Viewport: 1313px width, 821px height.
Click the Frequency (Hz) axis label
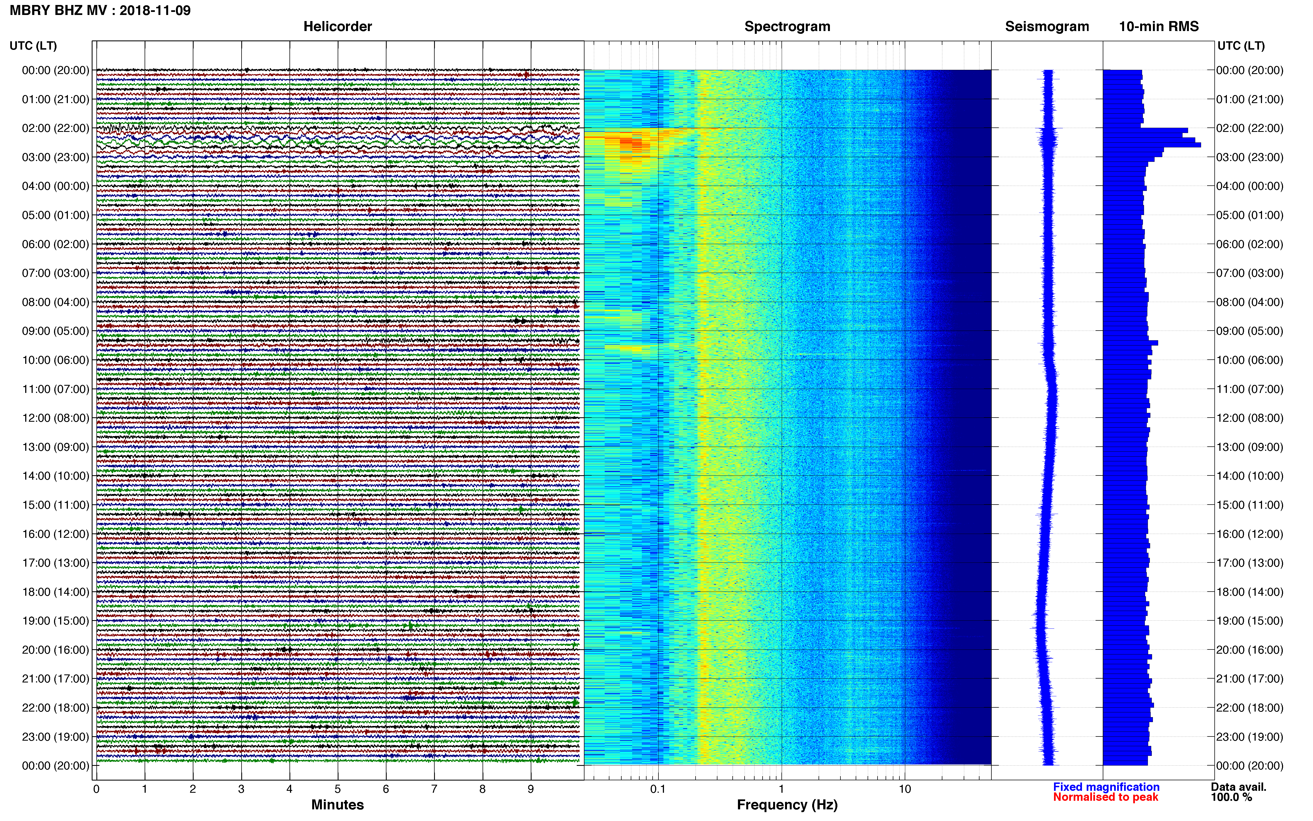[787, 805]
